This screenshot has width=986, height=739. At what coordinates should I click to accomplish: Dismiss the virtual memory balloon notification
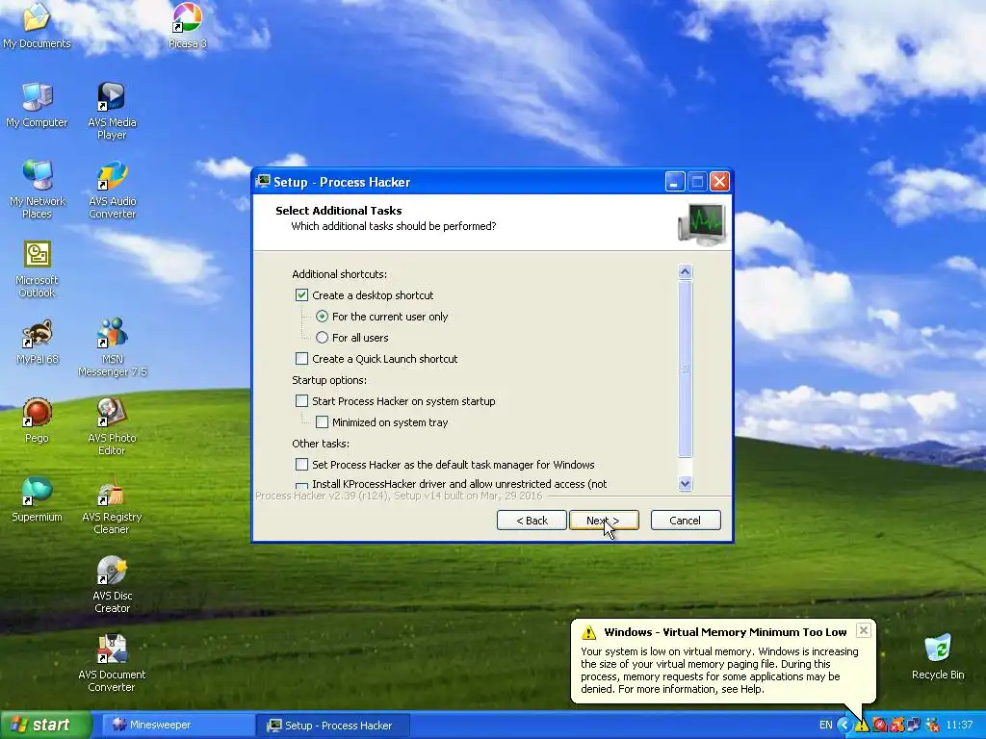(x=864, y=630)
